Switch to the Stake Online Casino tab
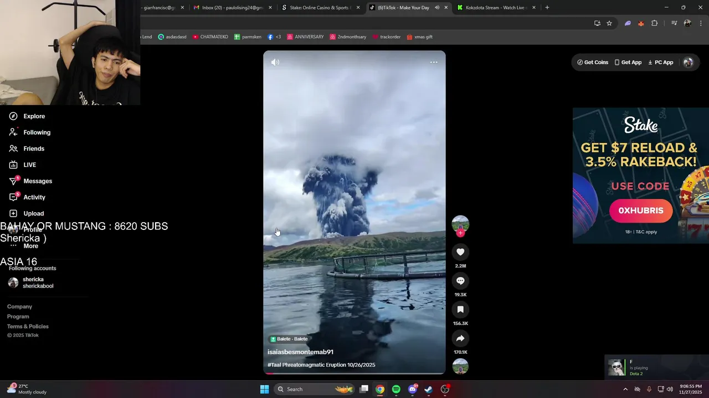 (320, 8)
